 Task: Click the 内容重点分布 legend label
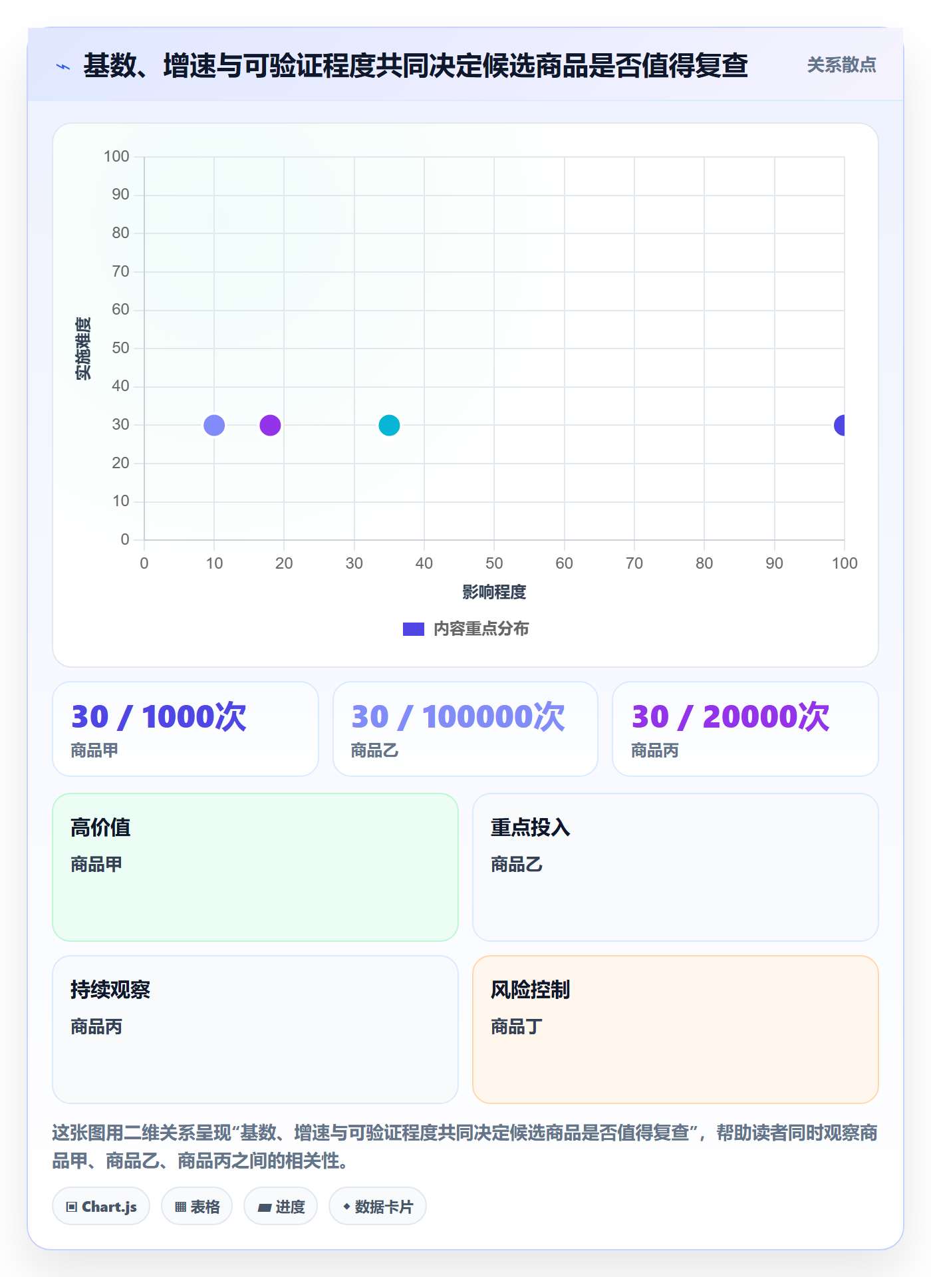481,629
